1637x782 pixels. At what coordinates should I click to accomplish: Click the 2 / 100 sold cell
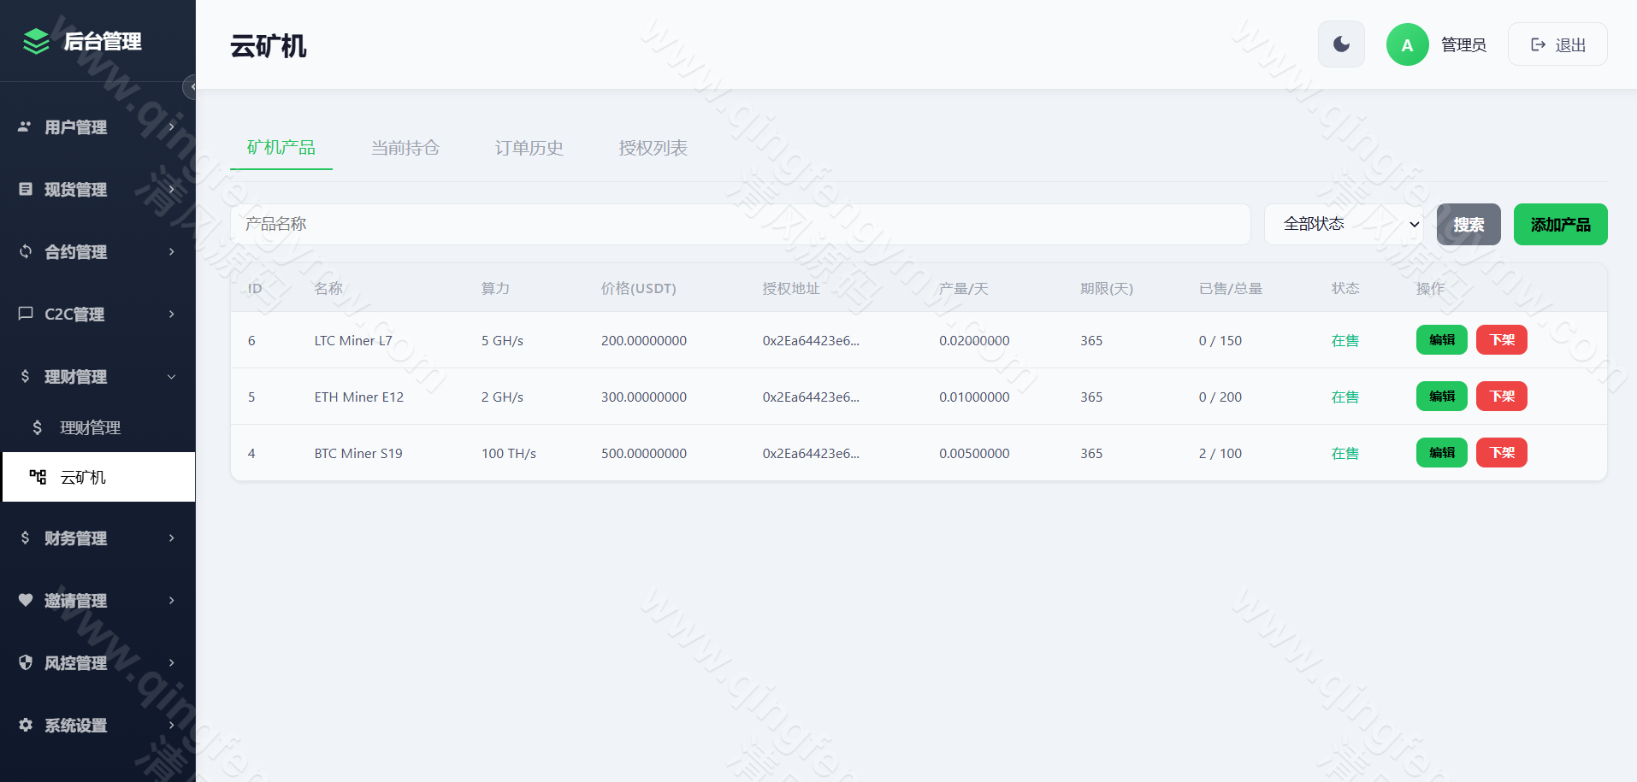point(1220,453)
